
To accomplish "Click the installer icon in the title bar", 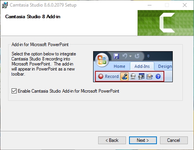I will pyautogui.click(x=5, y=5).
